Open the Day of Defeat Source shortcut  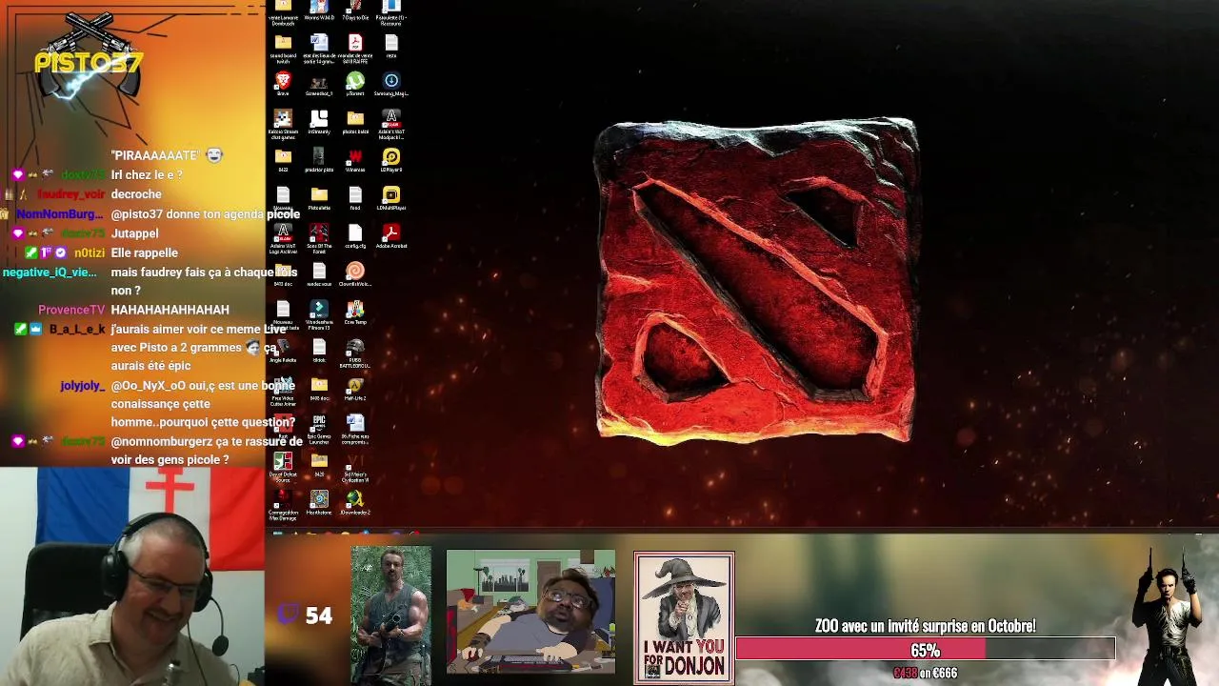(283, 468)
